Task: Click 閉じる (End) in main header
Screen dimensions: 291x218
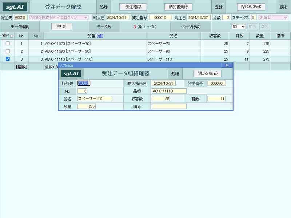Action: click(251, 7)
